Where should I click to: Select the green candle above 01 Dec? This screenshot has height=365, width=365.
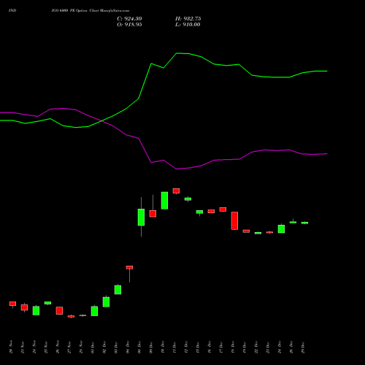[94, 311]
